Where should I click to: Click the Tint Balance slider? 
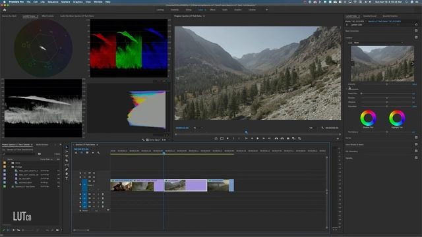click(x=387, y=132)
